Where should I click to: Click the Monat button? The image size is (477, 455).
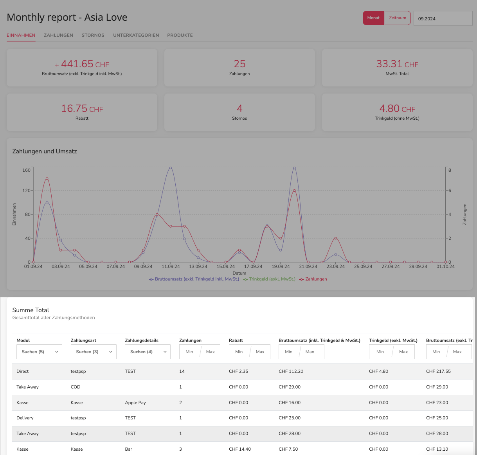pyautogui.click(x=373, y=18)
